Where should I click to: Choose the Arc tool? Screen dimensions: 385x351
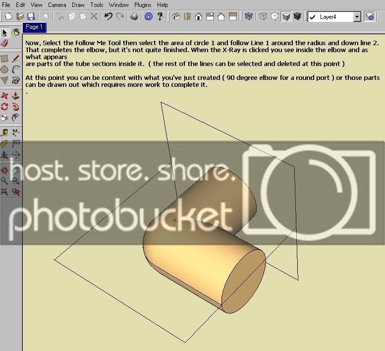click(x=16, y=70)
